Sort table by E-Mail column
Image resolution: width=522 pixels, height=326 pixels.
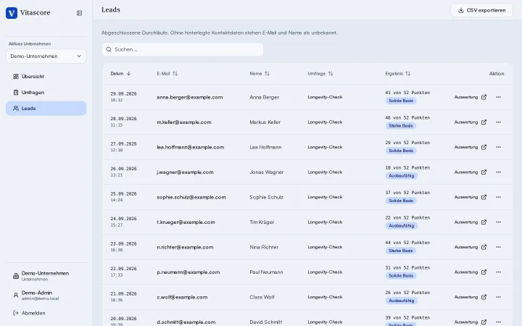[x=167, y=73]
